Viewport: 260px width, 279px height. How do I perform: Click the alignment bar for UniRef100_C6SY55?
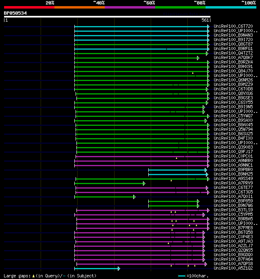[141, 103]
